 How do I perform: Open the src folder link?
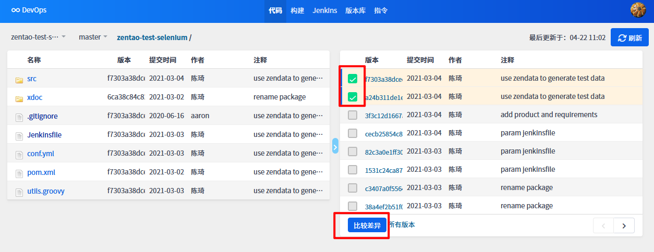coord(32,79)
